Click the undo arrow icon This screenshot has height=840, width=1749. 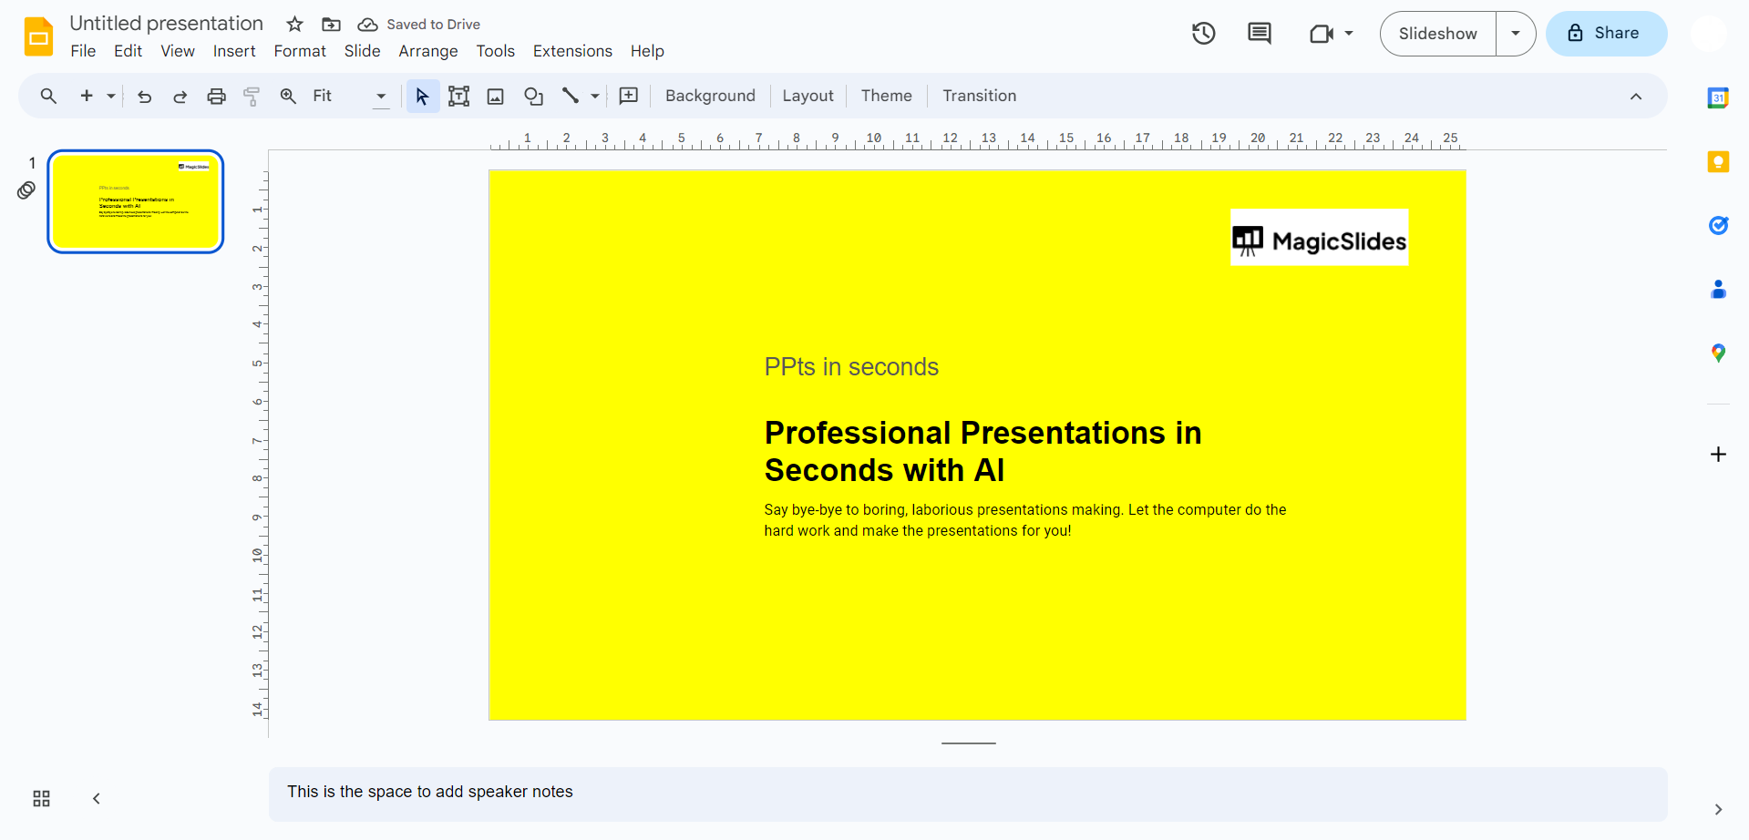coord(144,97)
